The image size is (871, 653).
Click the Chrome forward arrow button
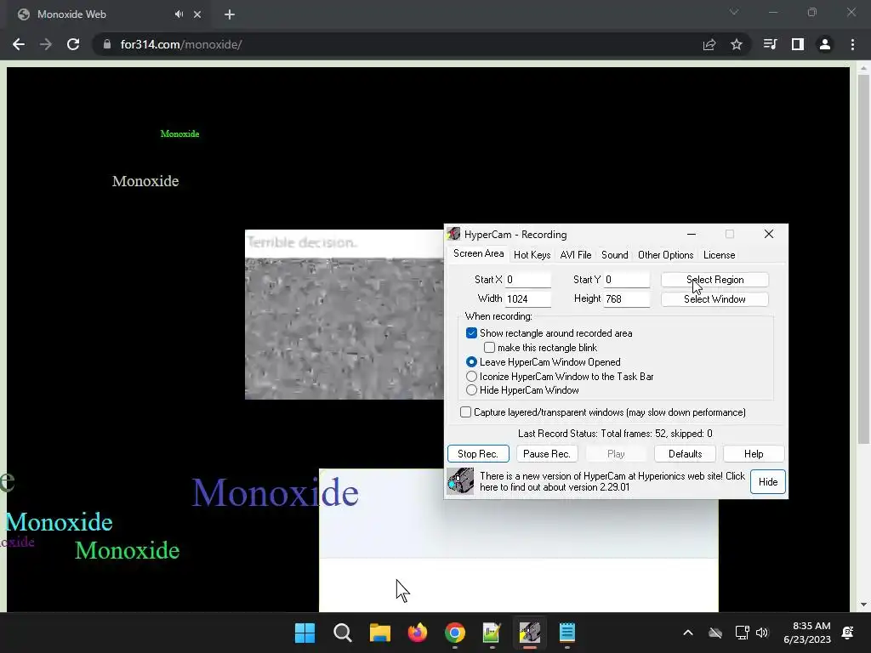tap(46, 44)
